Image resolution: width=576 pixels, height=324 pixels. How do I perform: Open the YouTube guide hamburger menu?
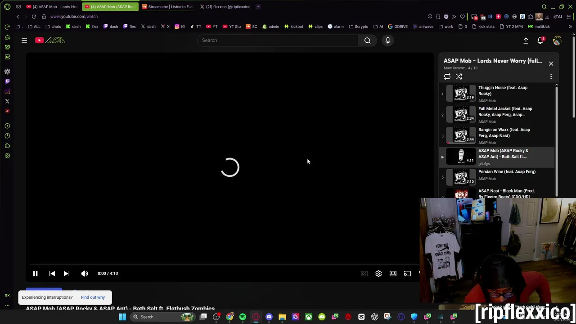pos(24,40)
